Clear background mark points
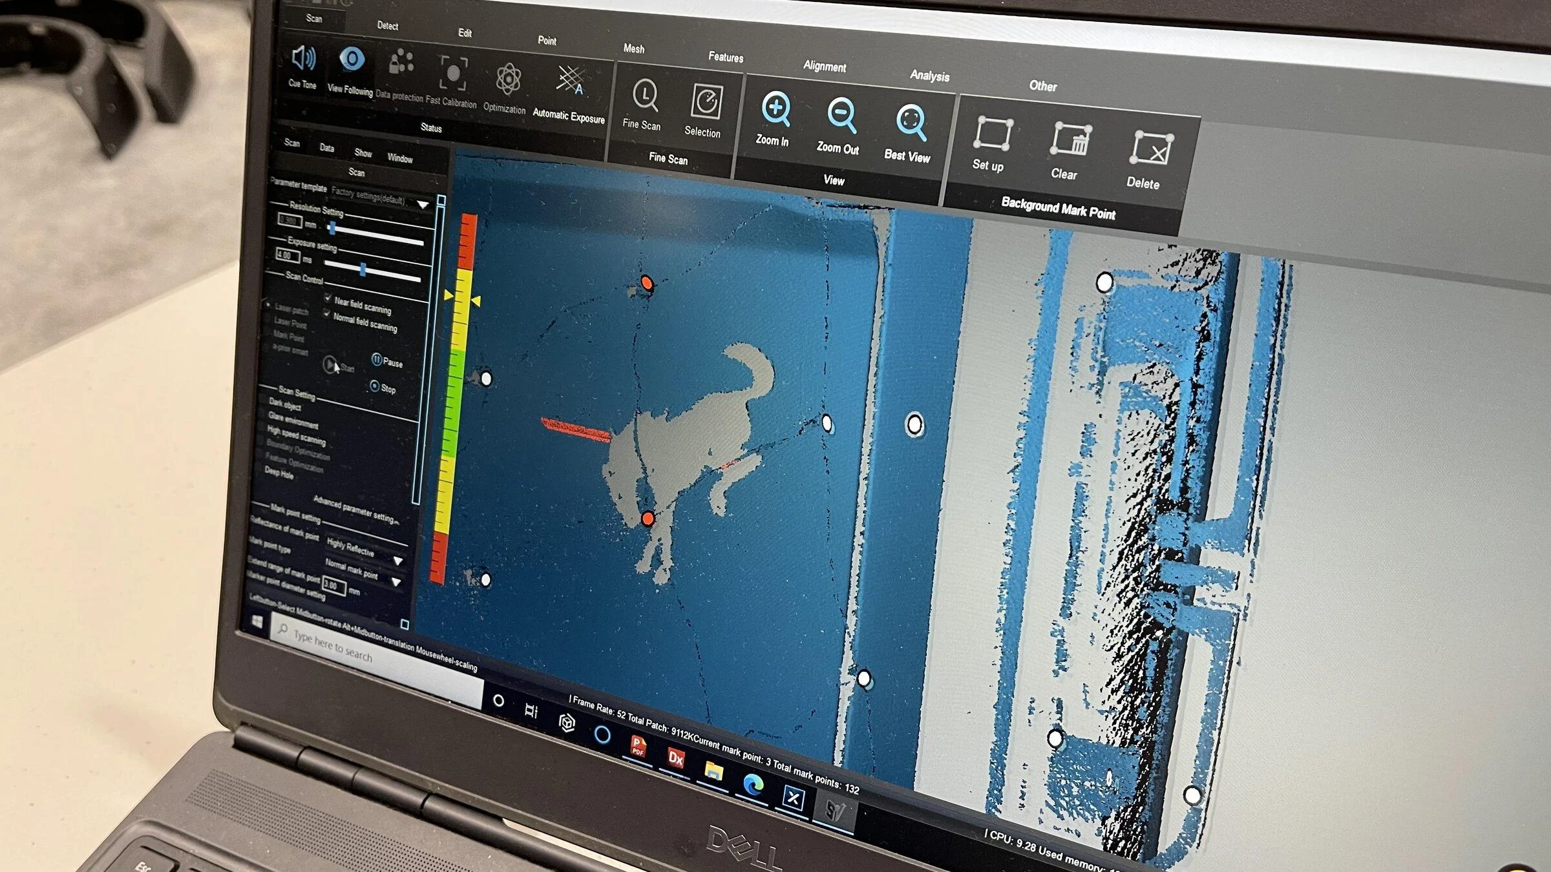Viewport: 1551px width, 872px height. [x=1071, y=140]
